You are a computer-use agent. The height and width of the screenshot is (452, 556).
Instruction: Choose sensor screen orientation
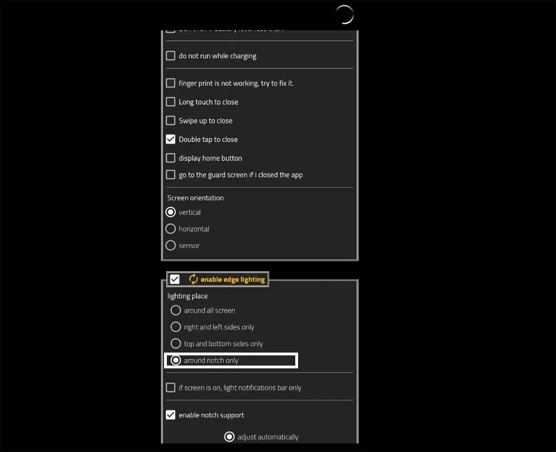[171, 245]
